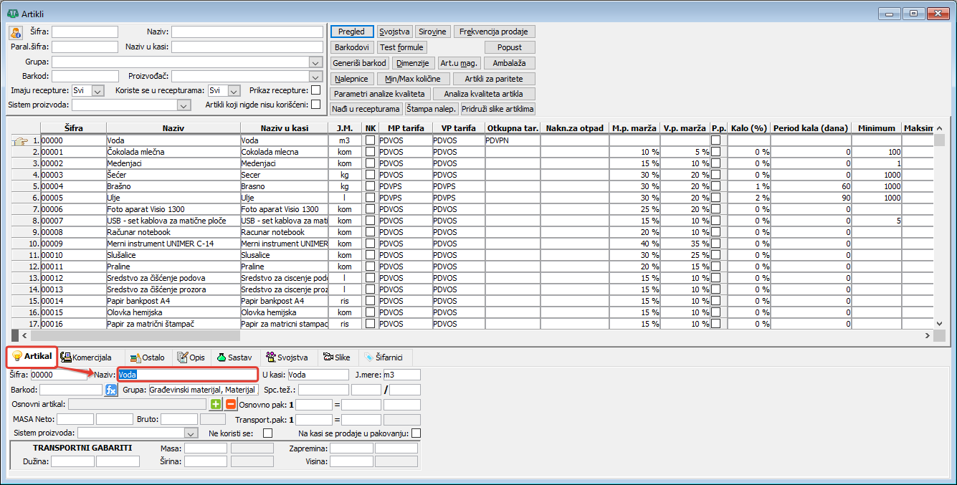Expand the Imaju recepture dropdown

point(98,91)
